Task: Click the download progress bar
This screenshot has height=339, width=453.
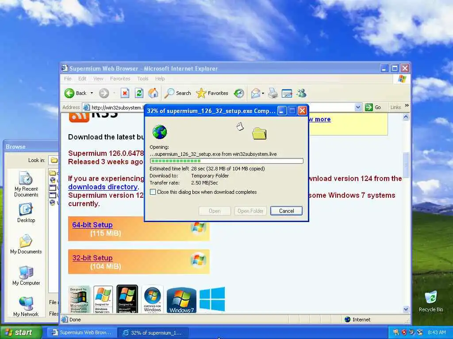Action: [x=226, y=161]
